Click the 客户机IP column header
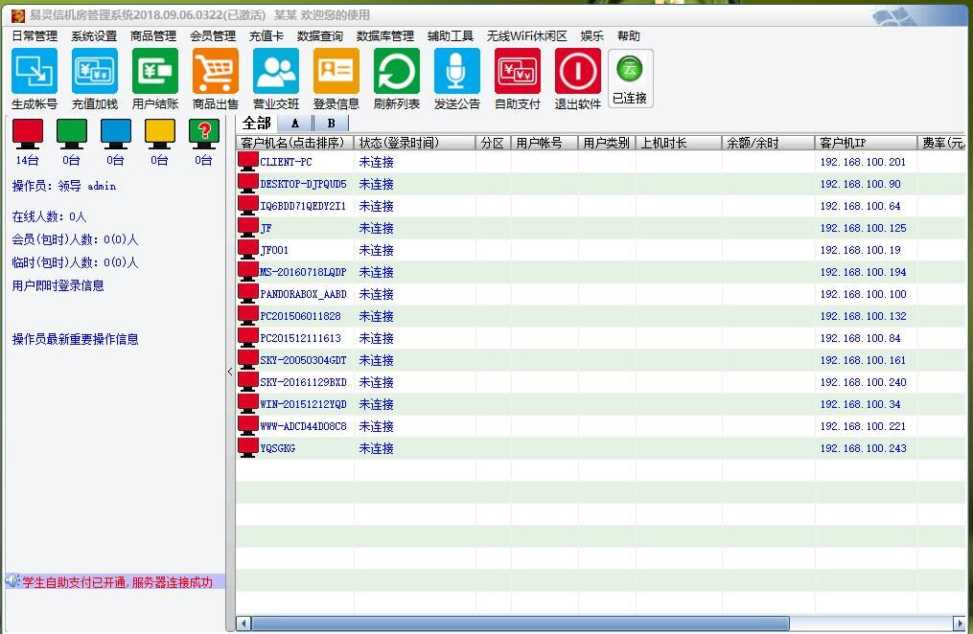 tap(867, 143)
